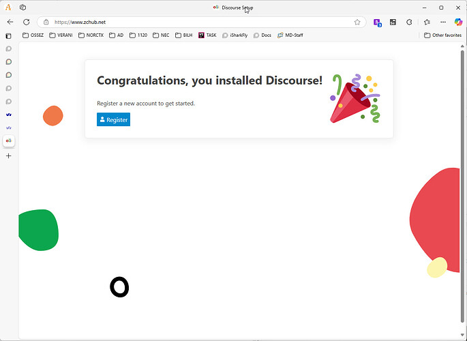Open the NORCTX favorites folder
The width and height of the screenshot is (467, 341).
(91, 35)
